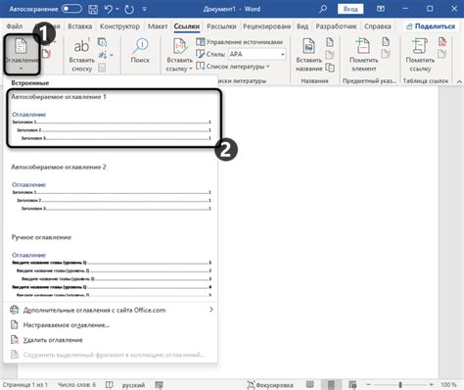464x390 pixels.
Task: Choose Автособираемое оглавление 2 preview
Action: click(112, 188)
